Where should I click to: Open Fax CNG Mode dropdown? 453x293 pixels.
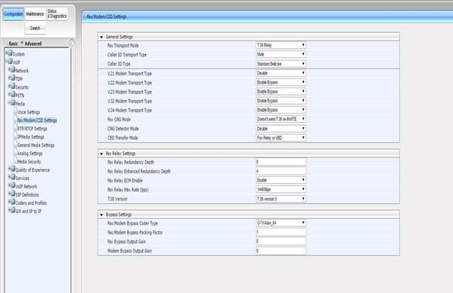click(x=281, y=119)
